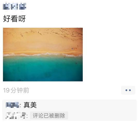This screenshot has height=123, width=140.
Task: Tap the 分钟前 text under photo
Action: (x=20, y=90)
